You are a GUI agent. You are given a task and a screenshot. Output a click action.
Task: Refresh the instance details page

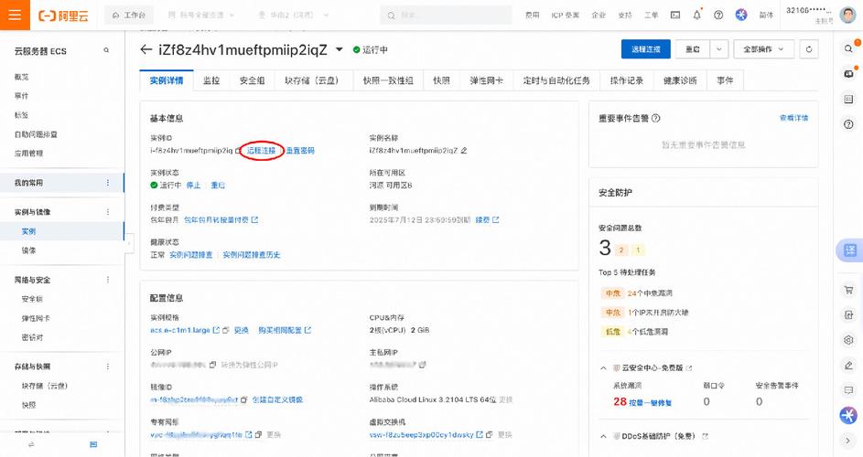click(808, 49)
